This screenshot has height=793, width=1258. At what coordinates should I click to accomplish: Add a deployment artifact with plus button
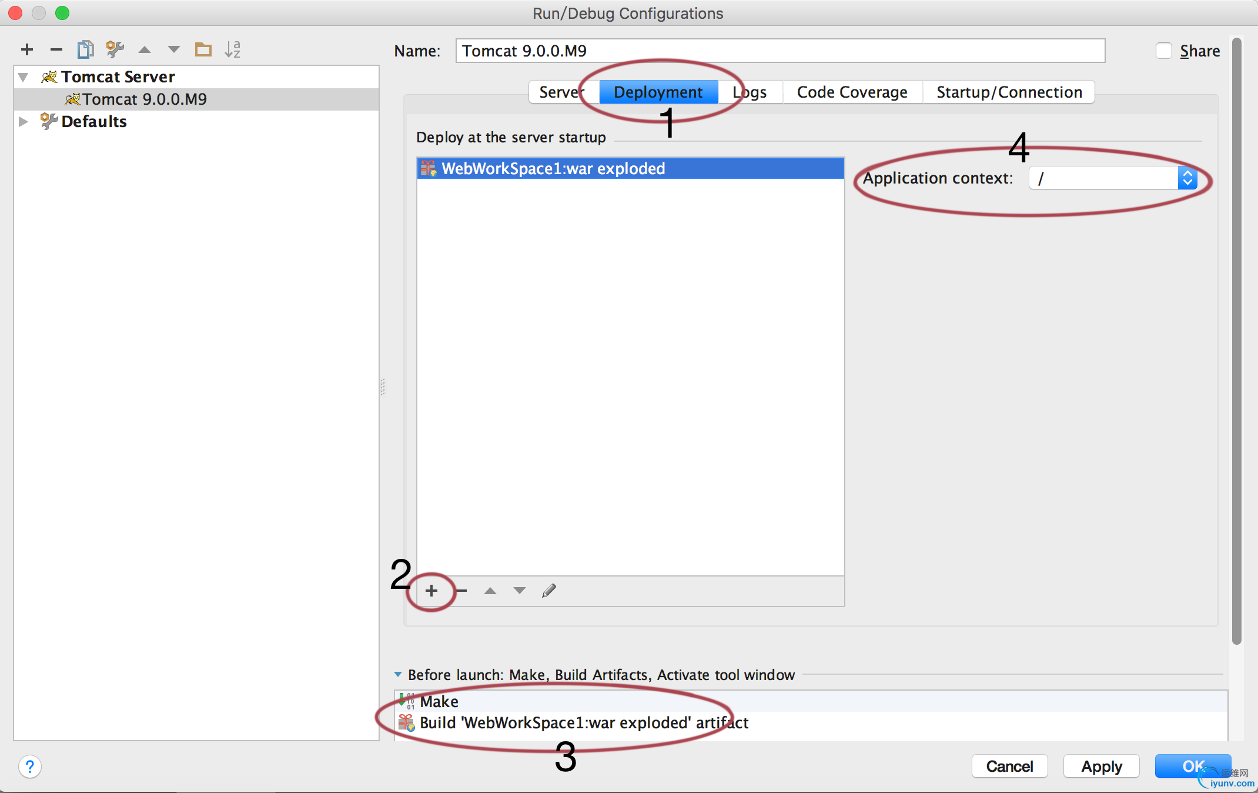431,591
